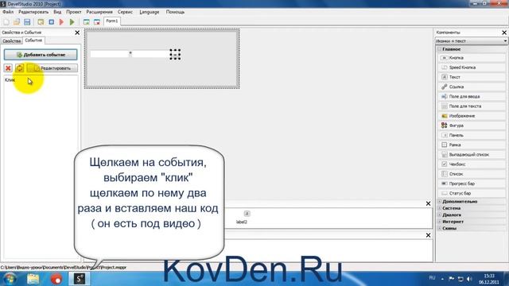Close the Свойства и События panel
The image size is (509, 286).
77,33
